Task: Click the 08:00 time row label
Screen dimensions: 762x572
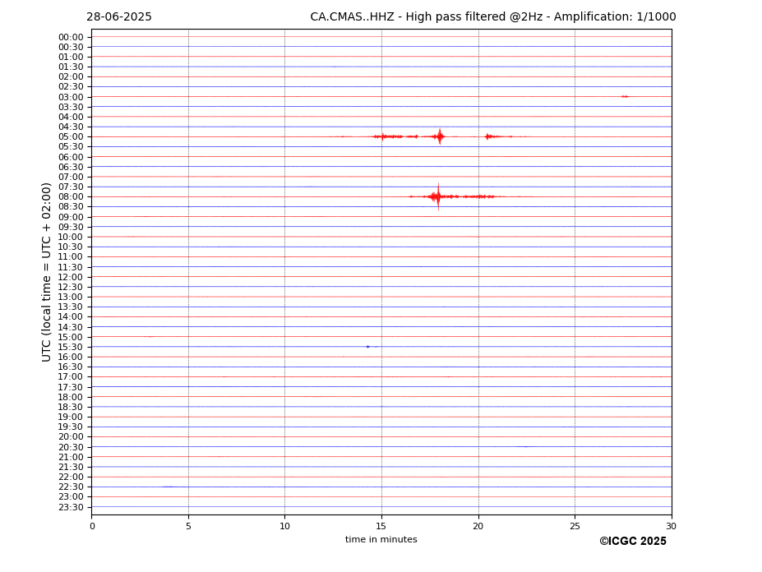Action: pos(71,196)
